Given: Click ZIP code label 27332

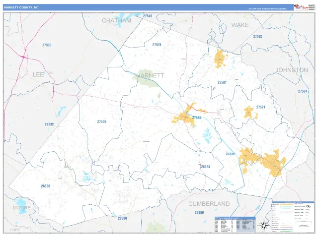Looking at the screenshot, I should coord(49,124).
